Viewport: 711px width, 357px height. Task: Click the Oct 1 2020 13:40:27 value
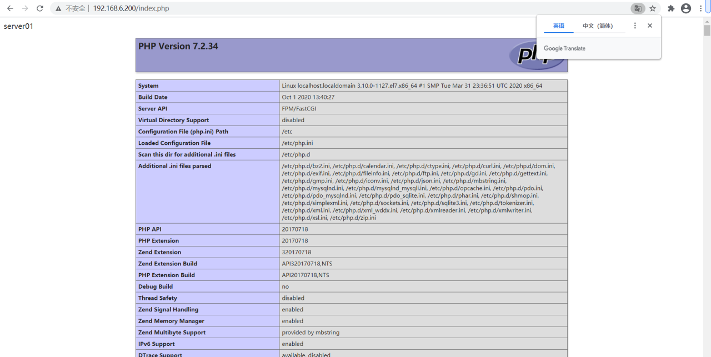pos(308,97)
